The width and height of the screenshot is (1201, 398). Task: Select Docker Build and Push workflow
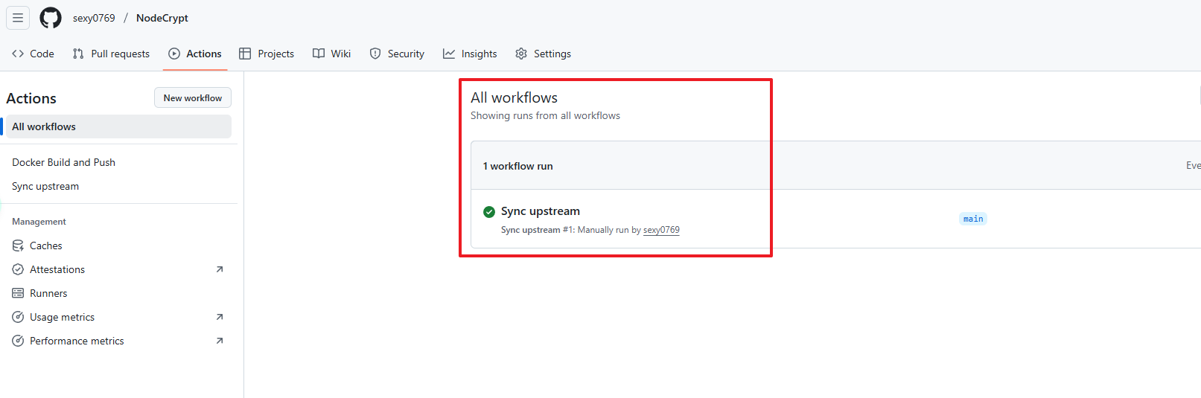63,162
